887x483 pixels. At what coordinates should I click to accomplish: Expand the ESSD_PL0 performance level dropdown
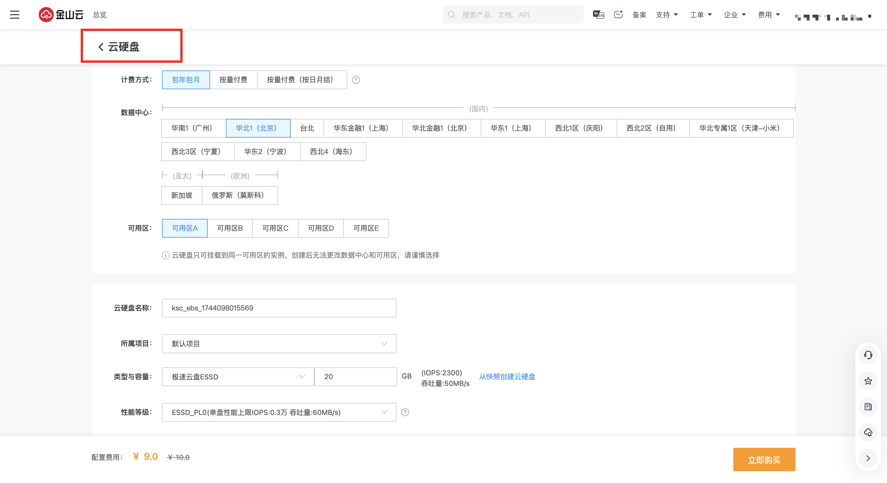[279, 412]
